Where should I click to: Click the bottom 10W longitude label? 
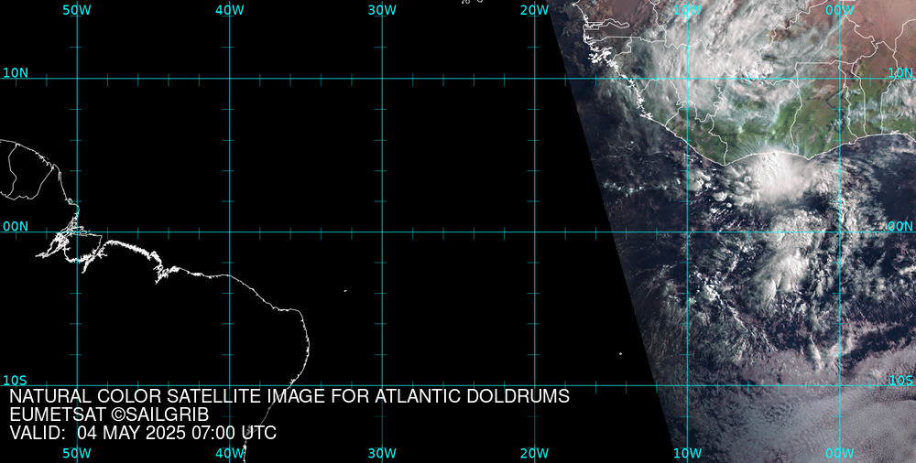[688, 453]
